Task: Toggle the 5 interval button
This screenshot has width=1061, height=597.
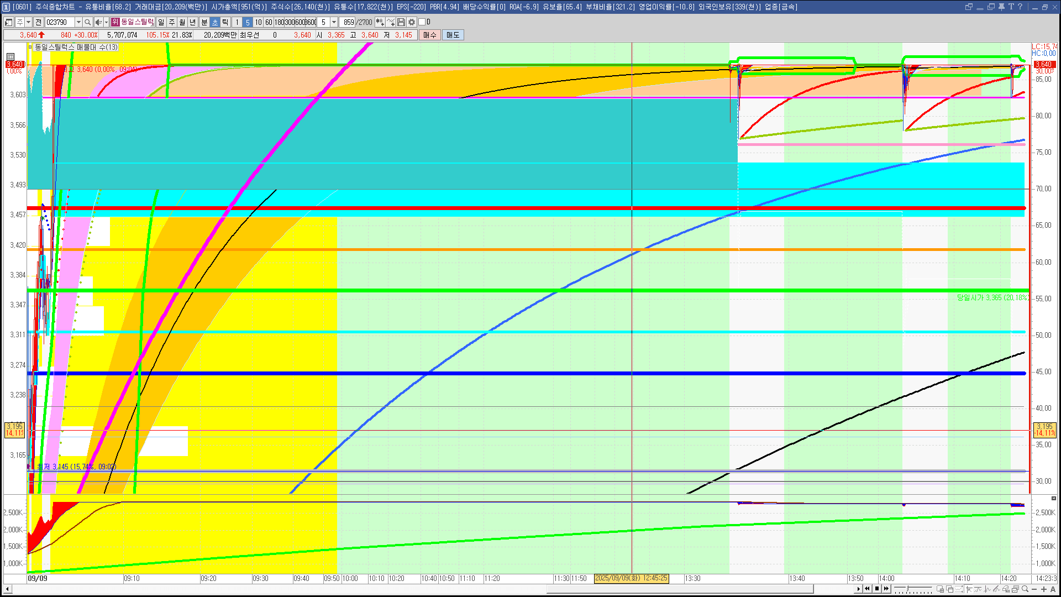Action: (248, 22)
